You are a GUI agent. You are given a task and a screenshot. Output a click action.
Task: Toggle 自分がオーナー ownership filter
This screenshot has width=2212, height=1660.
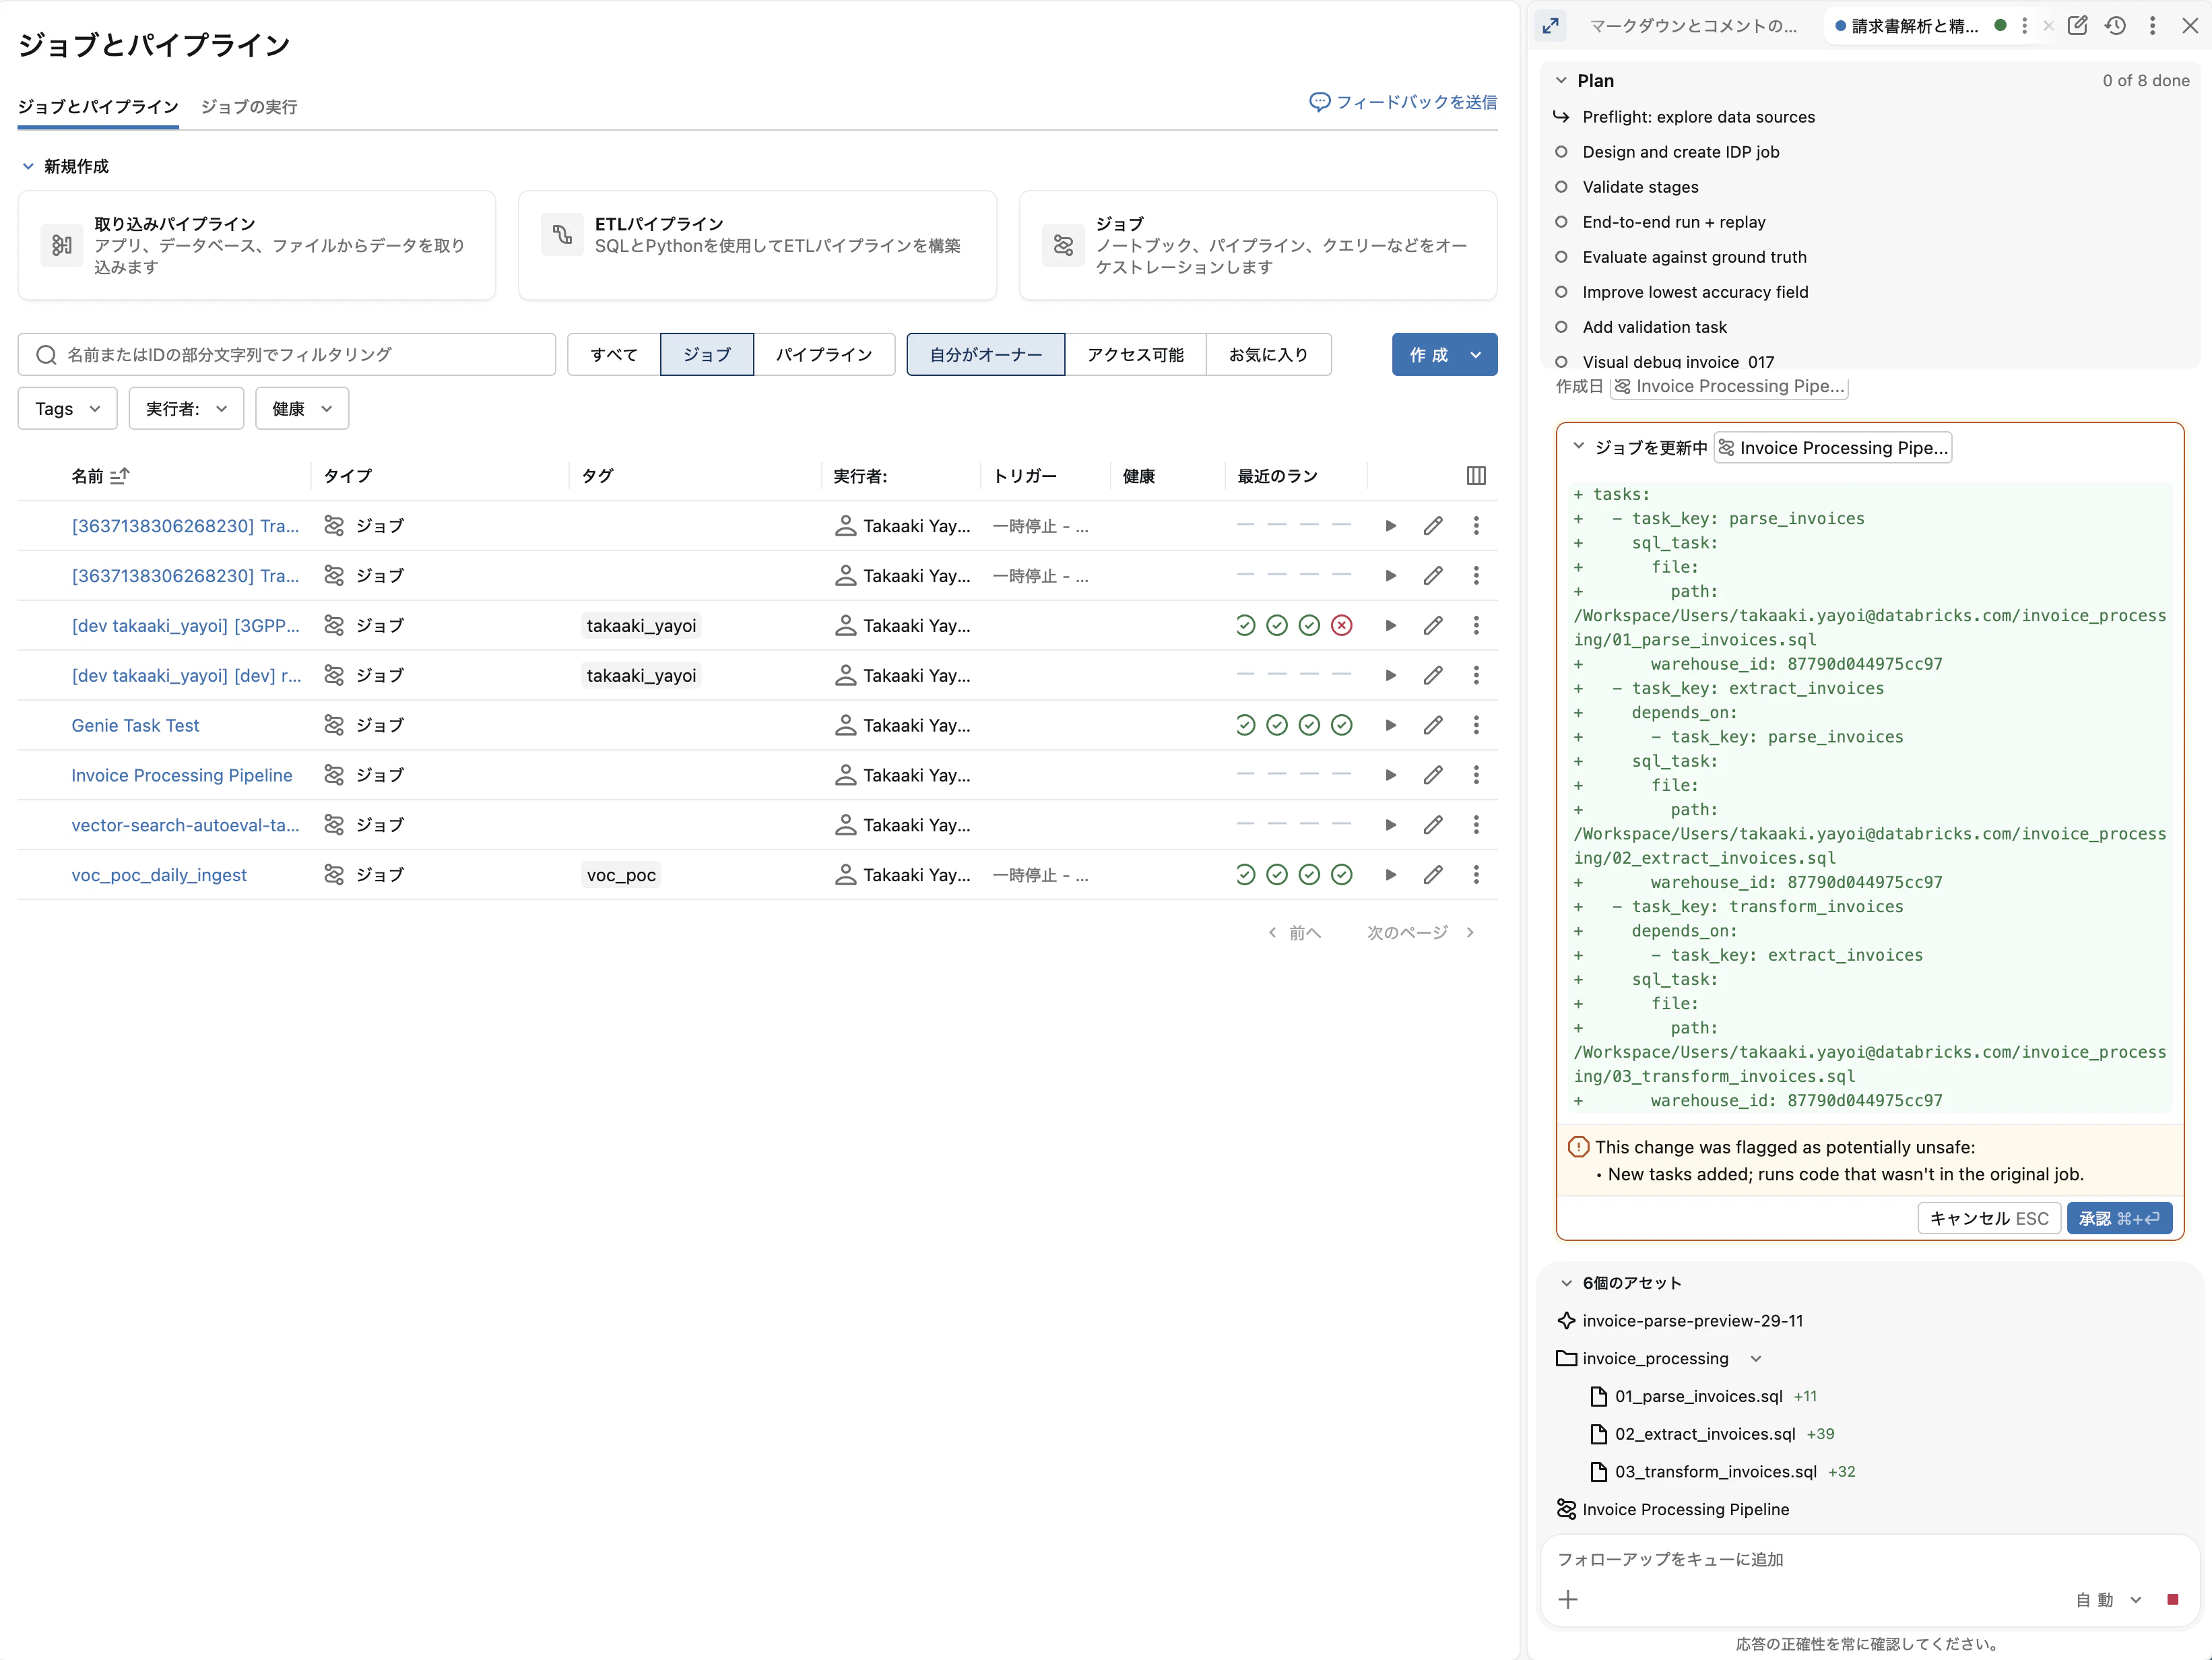tap(986, 355)
